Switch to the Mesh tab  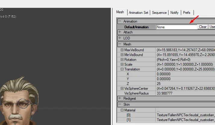pyautogui.click(x=120, y=12)
